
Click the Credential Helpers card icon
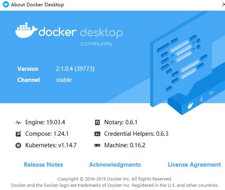(97, 134)
